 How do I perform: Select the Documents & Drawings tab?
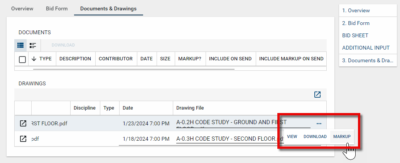pos(108,8)
